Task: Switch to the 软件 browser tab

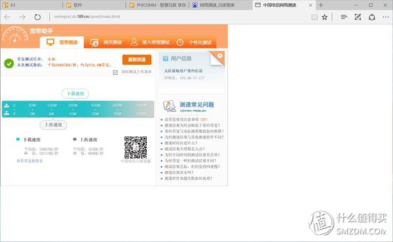Action: tap(94, 5)
